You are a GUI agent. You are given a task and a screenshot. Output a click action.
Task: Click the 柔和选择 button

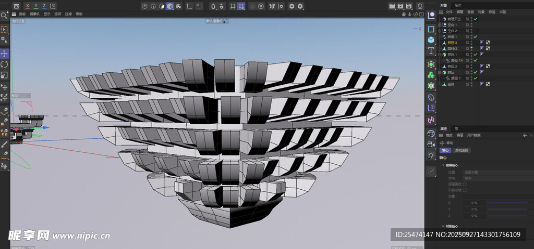point(463,150)
